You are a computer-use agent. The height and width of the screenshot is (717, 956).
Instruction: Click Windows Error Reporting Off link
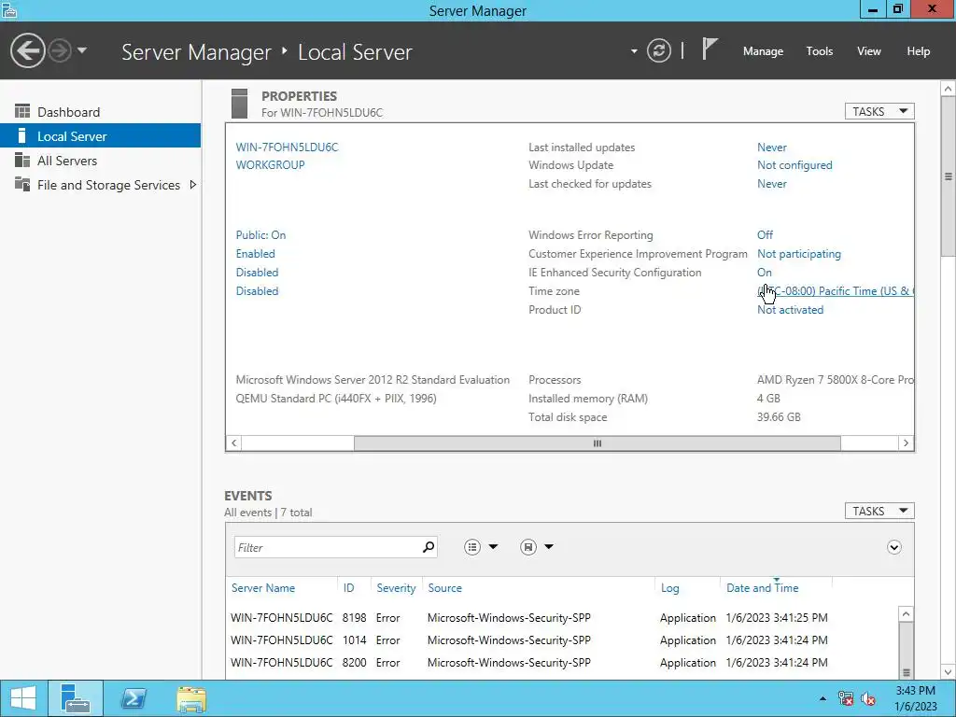pos(765,234)
